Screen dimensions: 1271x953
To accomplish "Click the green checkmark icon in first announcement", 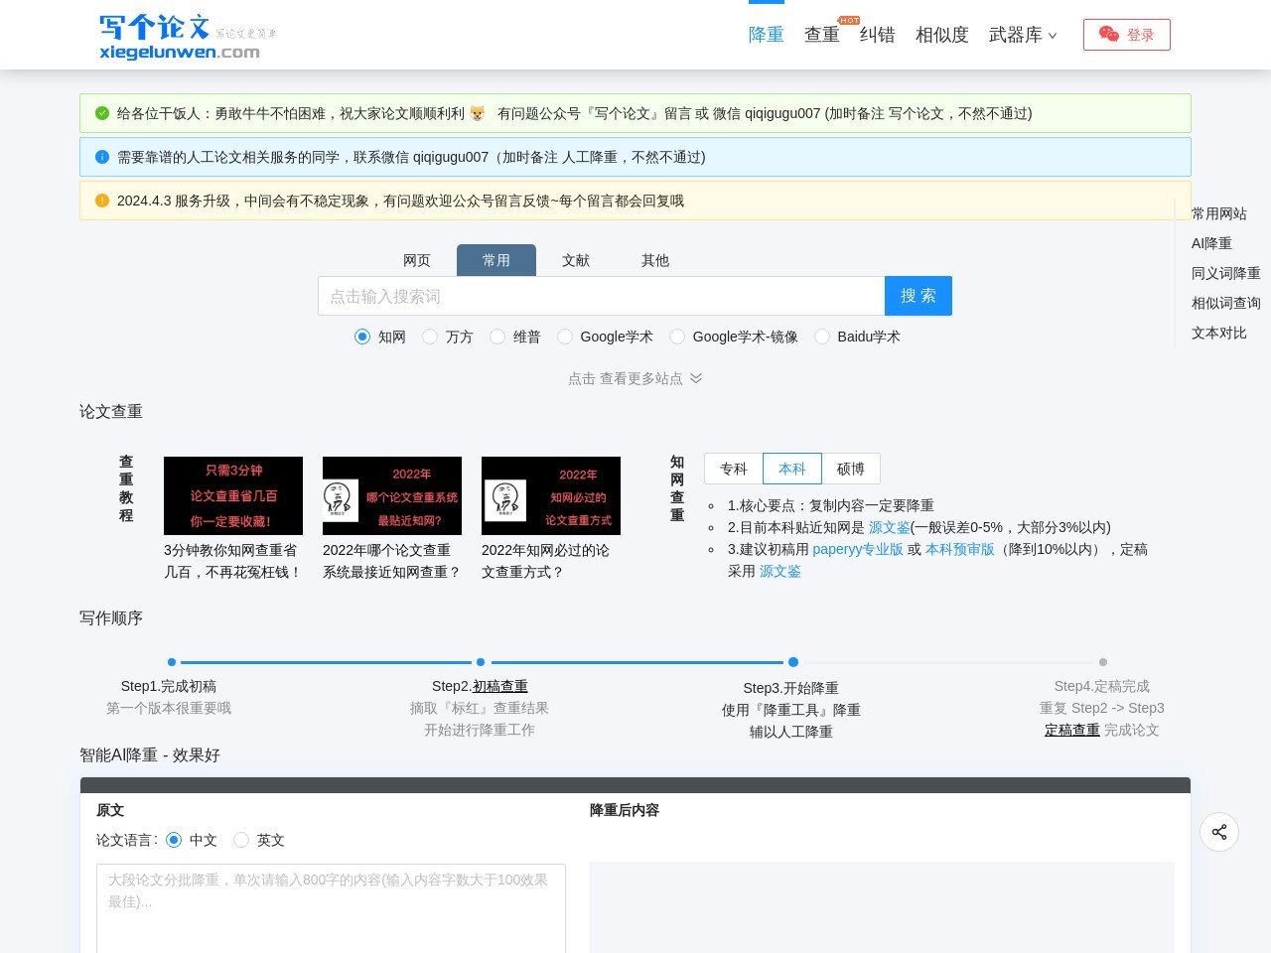I will point(102,113).
